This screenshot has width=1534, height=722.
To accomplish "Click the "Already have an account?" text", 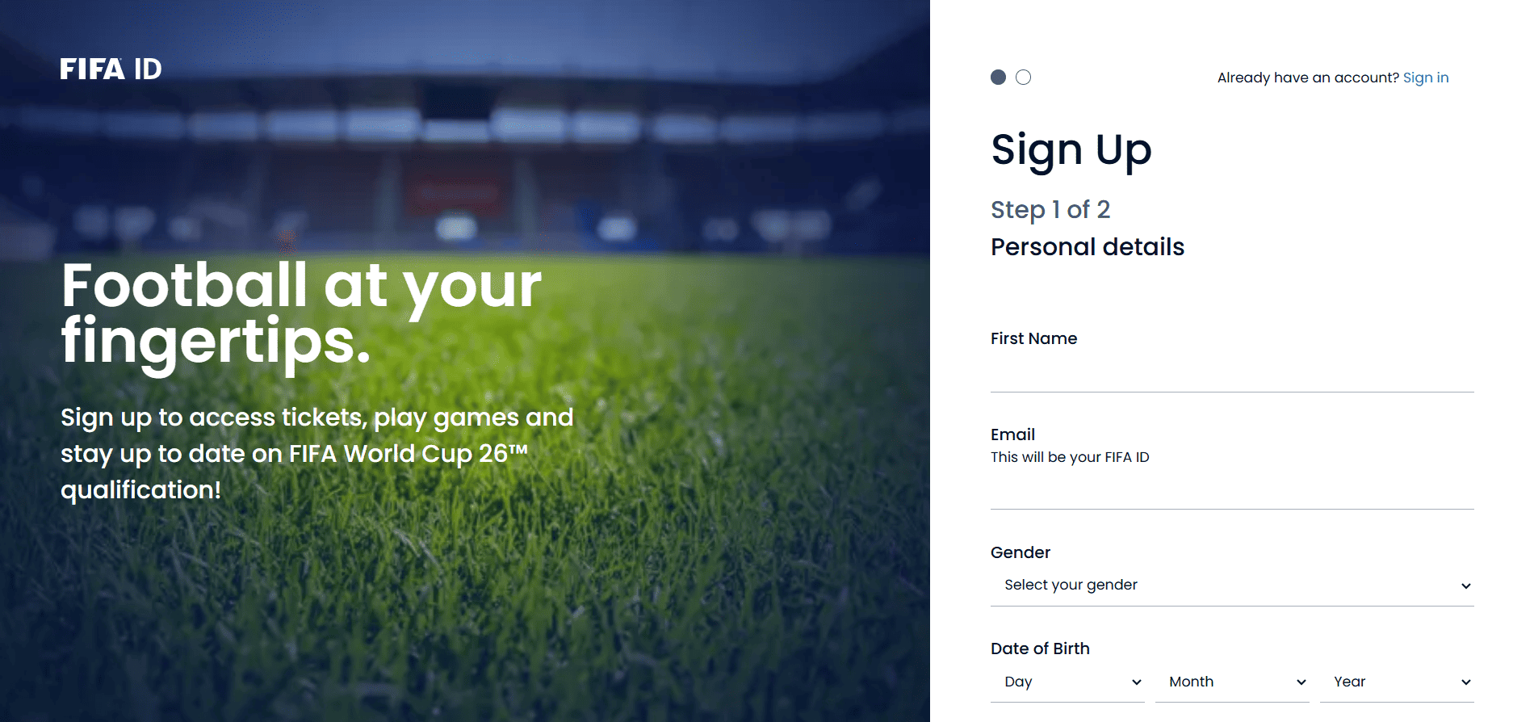I will coord(1308,77).
